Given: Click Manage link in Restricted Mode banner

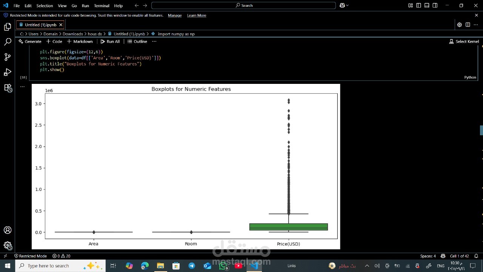Looking at the screenshot, I should (x=175, y=15).
